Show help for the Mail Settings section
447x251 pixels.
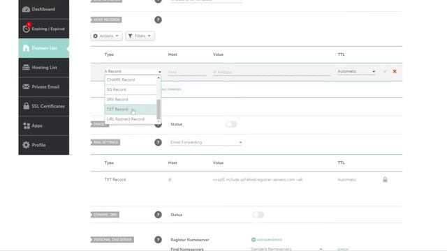pos(158,142)
